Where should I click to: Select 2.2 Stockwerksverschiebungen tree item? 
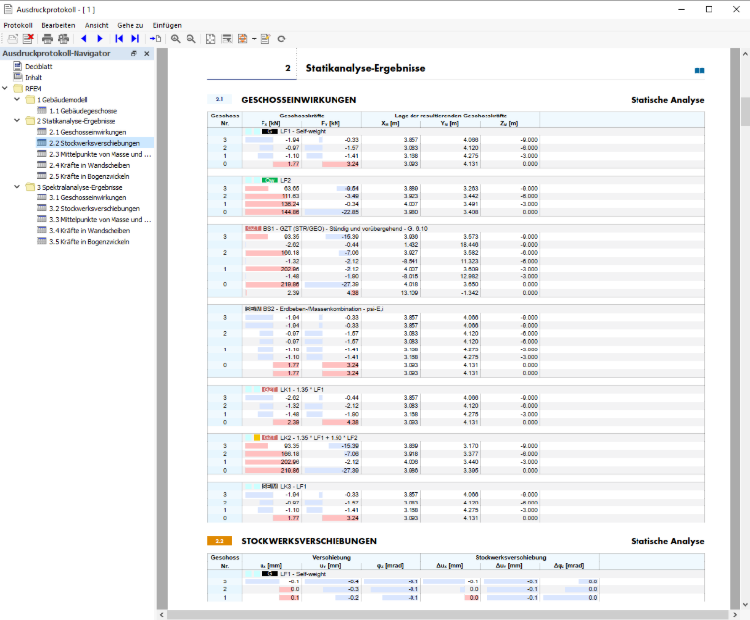(x=95, y=143)
